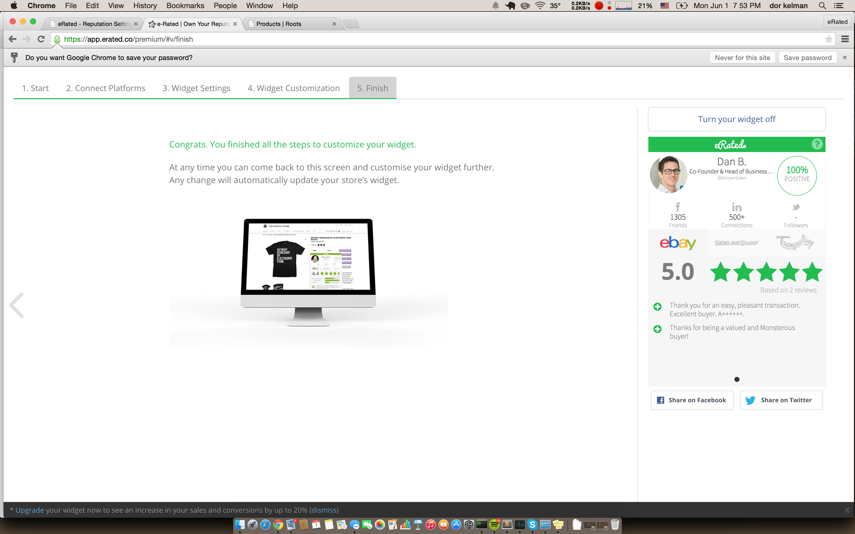Screen dimensions: 855x534
Task: Click the Evernote elephant menu bar icon
Action: [x=510, y=6]
